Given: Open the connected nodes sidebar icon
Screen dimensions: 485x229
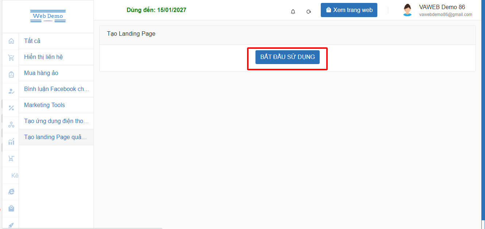Looking at the screenshot, I should point(11,125).
